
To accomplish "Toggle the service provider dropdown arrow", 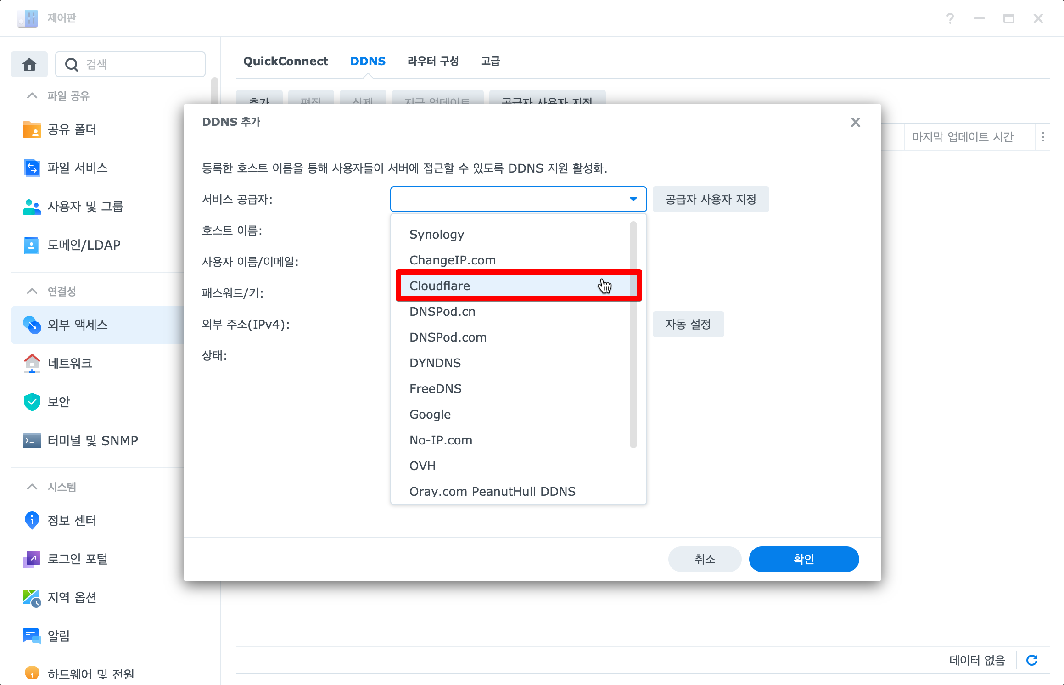I will pyautogui.click(x=633, y=199).
